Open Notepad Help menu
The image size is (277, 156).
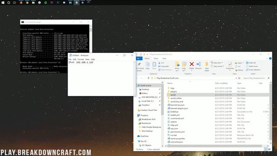93,59
